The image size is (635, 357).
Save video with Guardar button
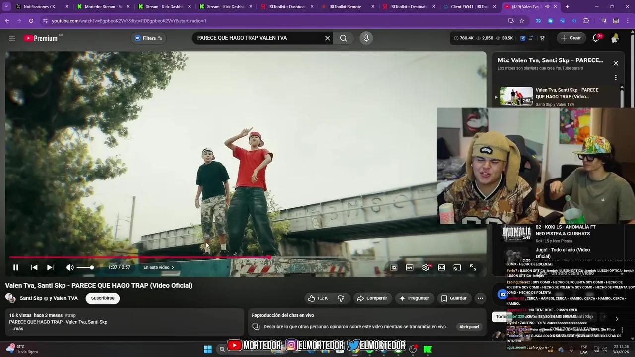click(x=454, y=298)
